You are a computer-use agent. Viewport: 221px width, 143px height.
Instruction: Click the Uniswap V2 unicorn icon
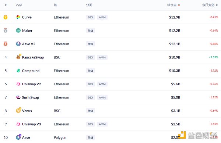18,84
